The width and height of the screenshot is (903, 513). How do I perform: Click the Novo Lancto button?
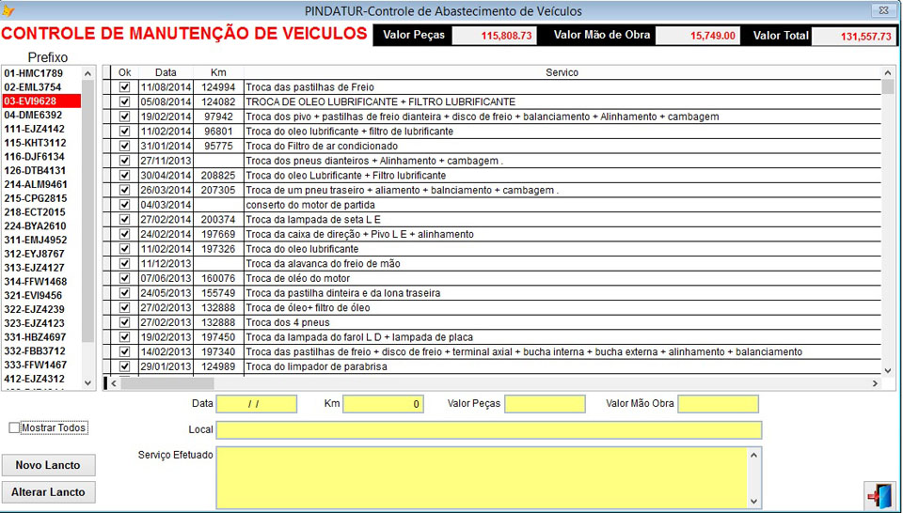pos(48,465)
